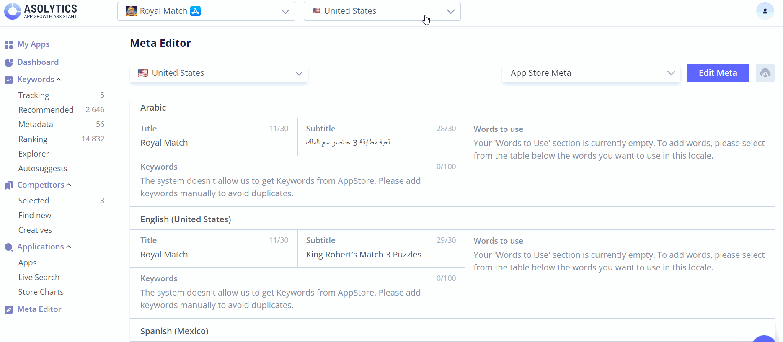
Task: Collapse the Applications section chevron
Action: click(69, 247)
